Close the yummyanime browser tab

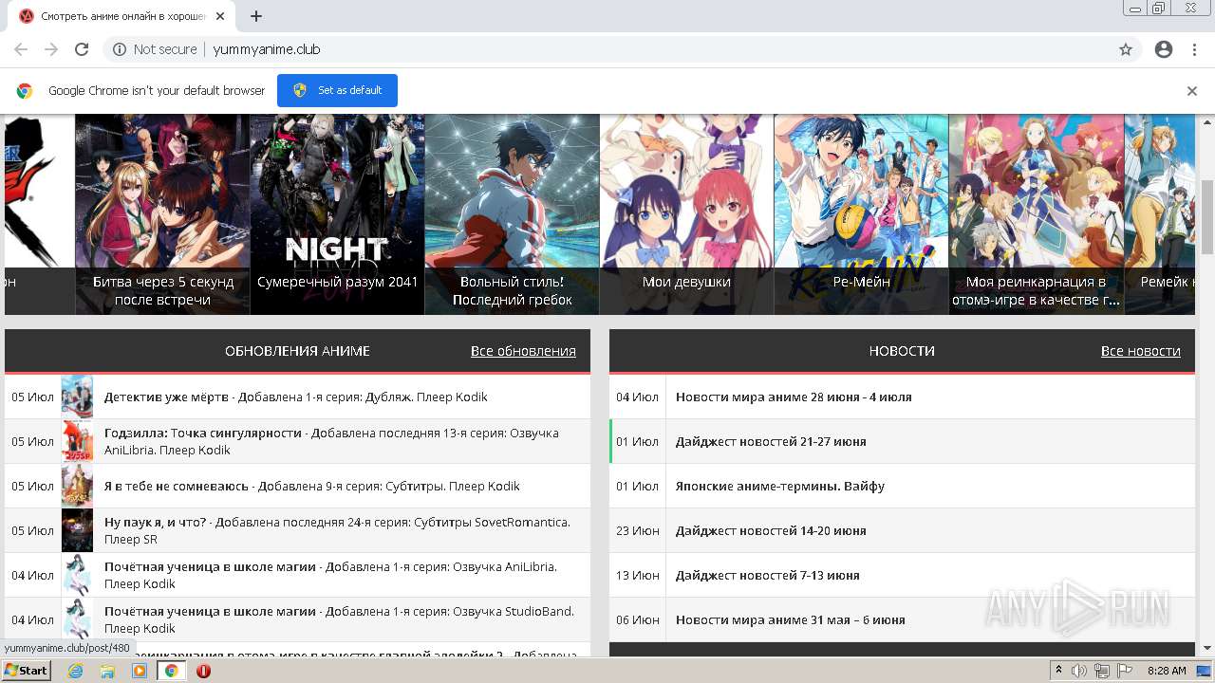coord(220,16)
